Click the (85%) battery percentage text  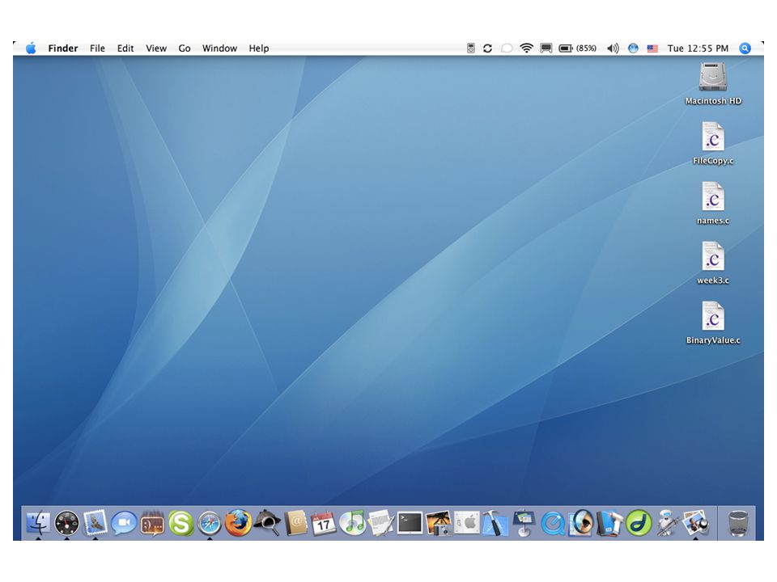(x=586, y=48)
